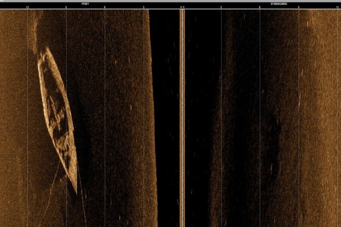341x227 pixels.
Task: Click the PORT channel label
Action: click(85, 4)
